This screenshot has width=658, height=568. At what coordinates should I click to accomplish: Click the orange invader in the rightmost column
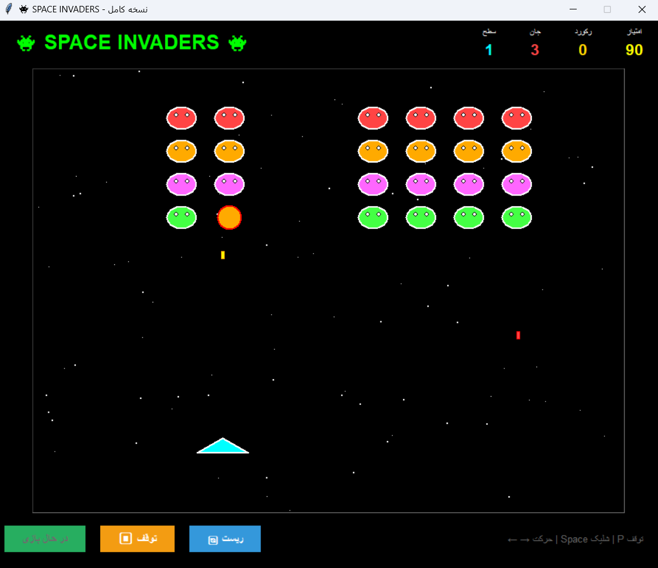517,151
